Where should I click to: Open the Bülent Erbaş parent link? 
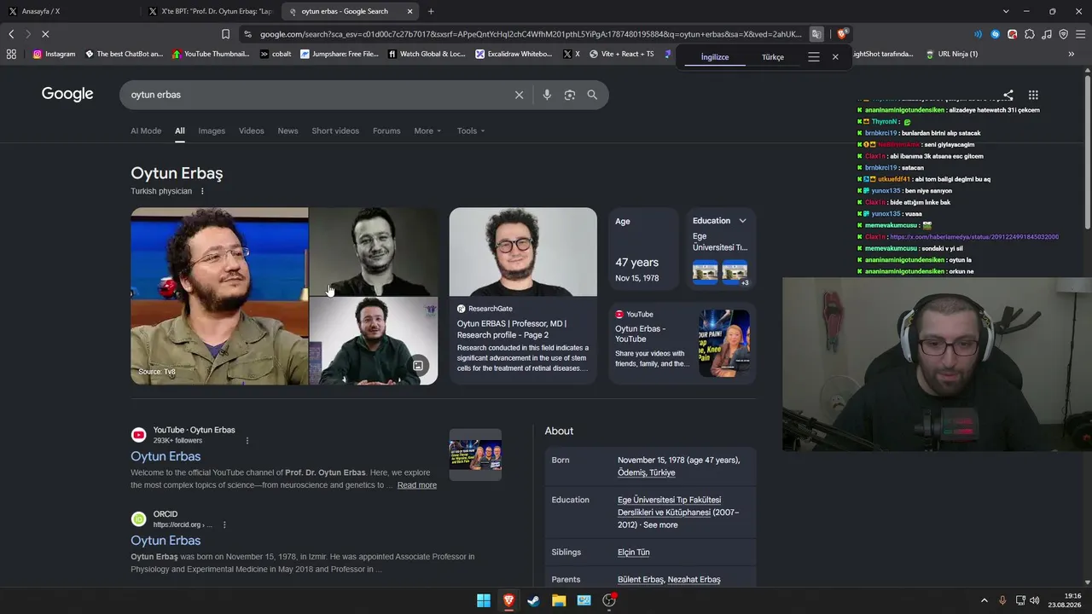[x=641, y=580]
